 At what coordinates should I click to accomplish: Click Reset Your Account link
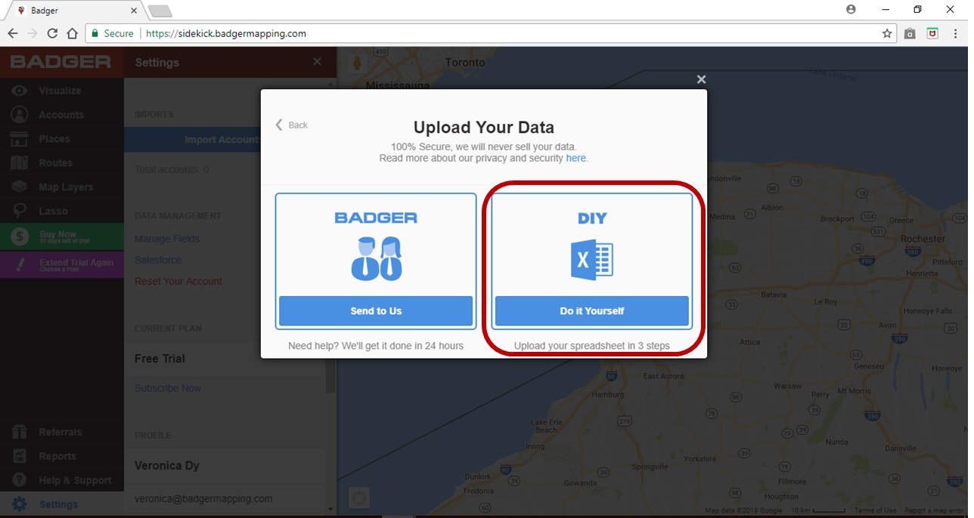pyautogui.click(x=178, y=281)
